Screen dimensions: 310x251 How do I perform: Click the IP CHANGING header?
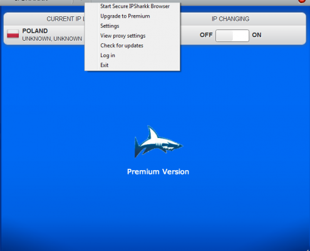[230, 19]
